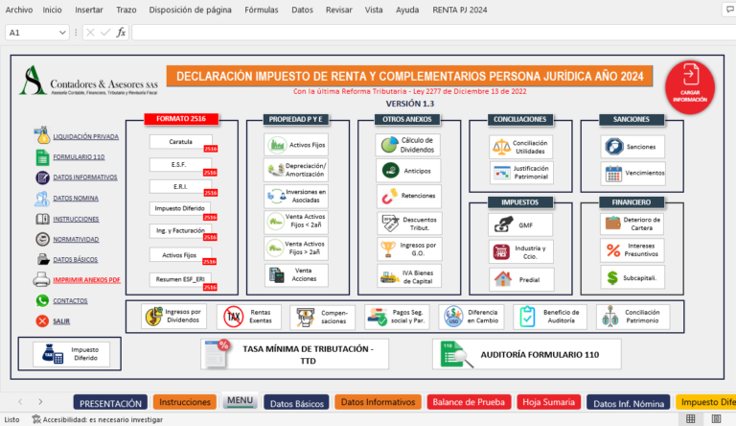This screenshot has height=426, width=736.
Task: Open Resumen ESF_ERI button
Action: click(180, 279)
